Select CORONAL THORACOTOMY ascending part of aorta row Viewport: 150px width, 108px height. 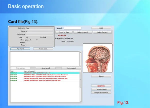pos(45,78)
